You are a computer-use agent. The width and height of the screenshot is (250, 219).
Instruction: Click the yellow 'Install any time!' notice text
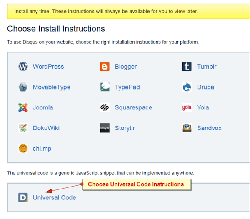coord(106,11)
